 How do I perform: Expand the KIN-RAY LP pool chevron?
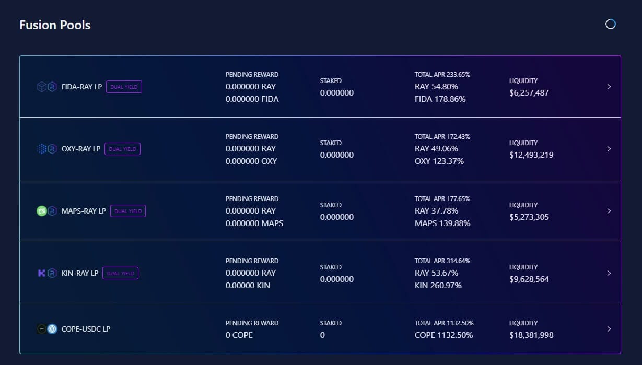coord(609,273)
